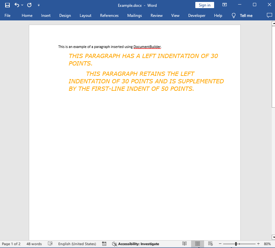Click the text 'POINTS.' in first orange paragraph
275x248 pixels.
point(81,63)
